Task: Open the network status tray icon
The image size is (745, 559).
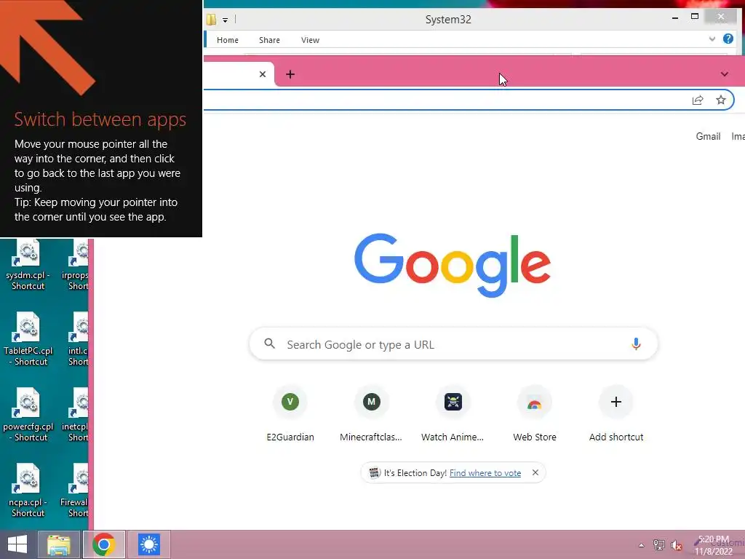Action: click(x=658, y=544)
